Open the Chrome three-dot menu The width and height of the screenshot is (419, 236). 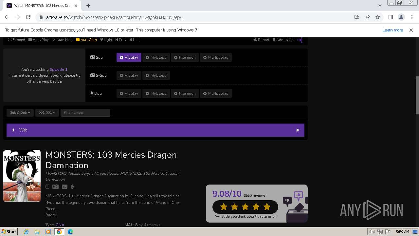tap(411, 17)
